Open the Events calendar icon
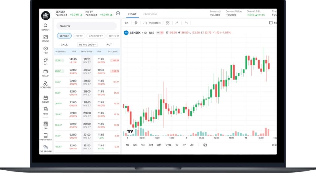The height and width of the screenshot is (176, 316). (x=45, y=99)
